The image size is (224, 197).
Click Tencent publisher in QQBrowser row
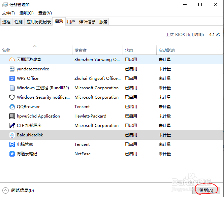tap(82, 107)
